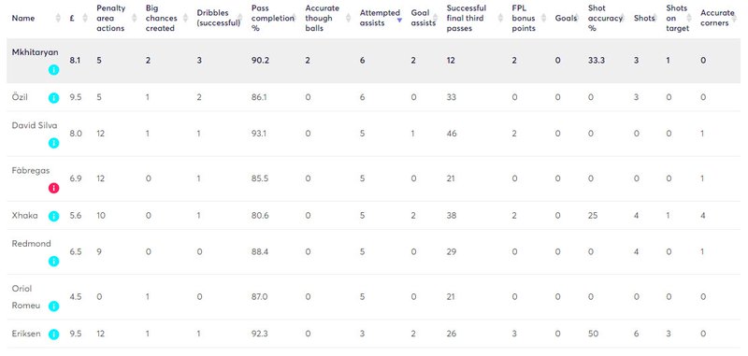Open Eriksen's blue info icon

point(54,335)
